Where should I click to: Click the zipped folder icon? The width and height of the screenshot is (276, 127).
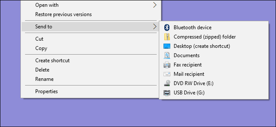point(167,37)
